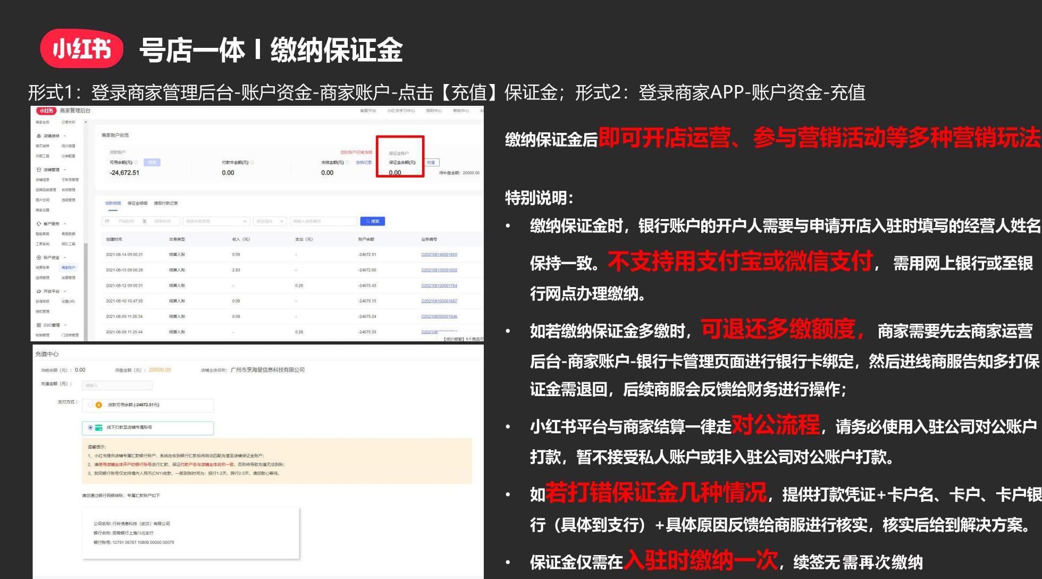The width and height of the screenshot is (1042, 579).
Task: Open 规则中心 in top navigation
Action: tap(434, 111)
